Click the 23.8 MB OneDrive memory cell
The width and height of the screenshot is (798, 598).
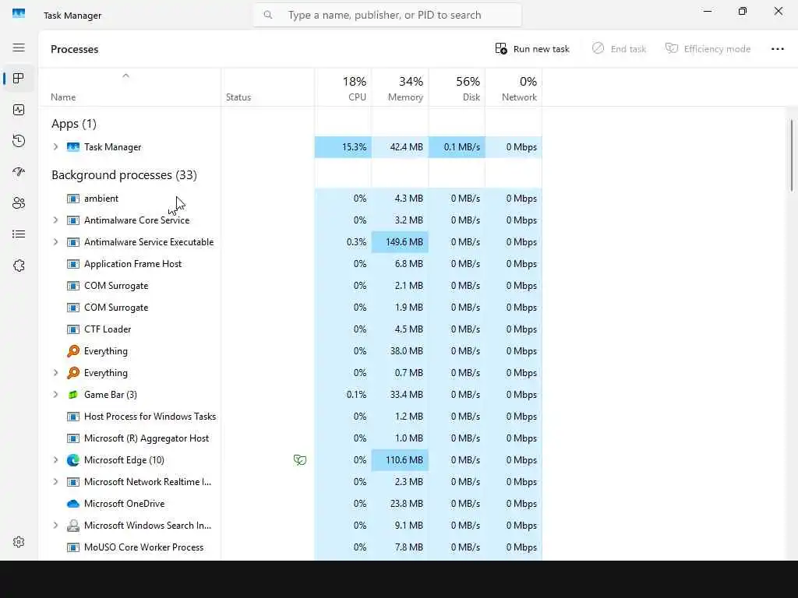[400, 504]
